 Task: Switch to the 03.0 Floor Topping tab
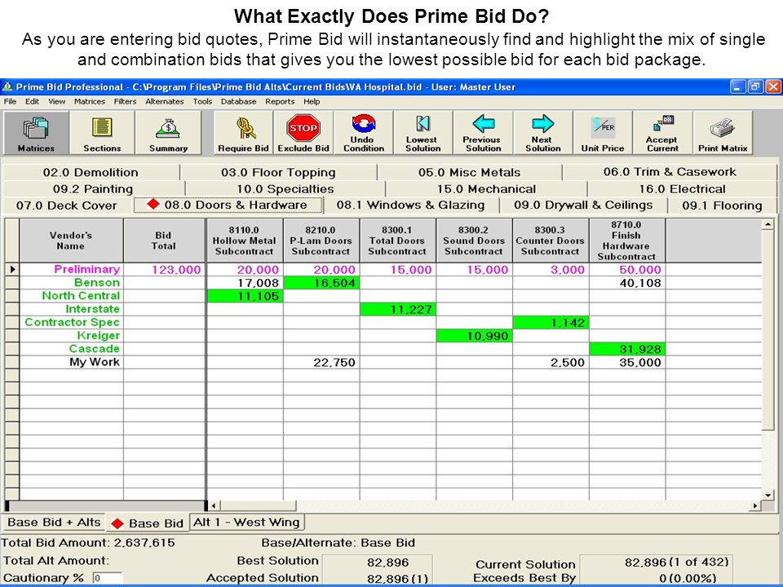pyautogui.click(x=278, y=173)
